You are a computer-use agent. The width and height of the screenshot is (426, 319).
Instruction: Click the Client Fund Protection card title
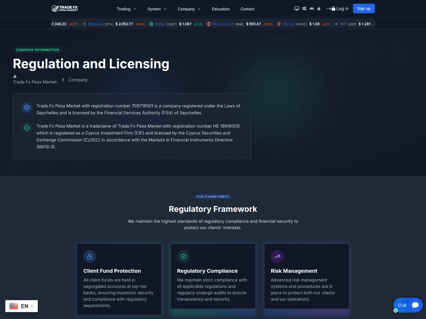(112, 271)
